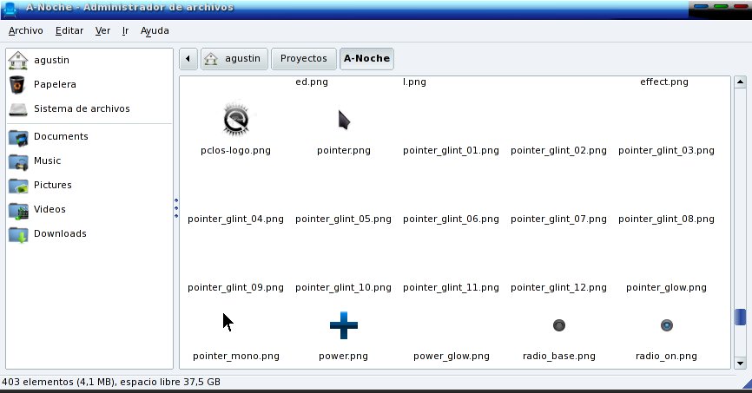The height and width of the screenshot is (393, 752).
Task: Open the pclos-logo.png file icon
Action: (235, 121)
